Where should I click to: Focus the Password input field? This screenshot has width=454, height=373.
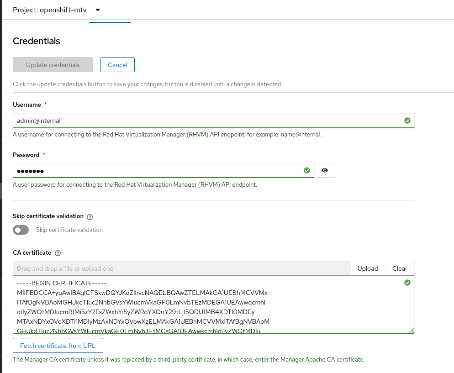click(x=155, y=171)
